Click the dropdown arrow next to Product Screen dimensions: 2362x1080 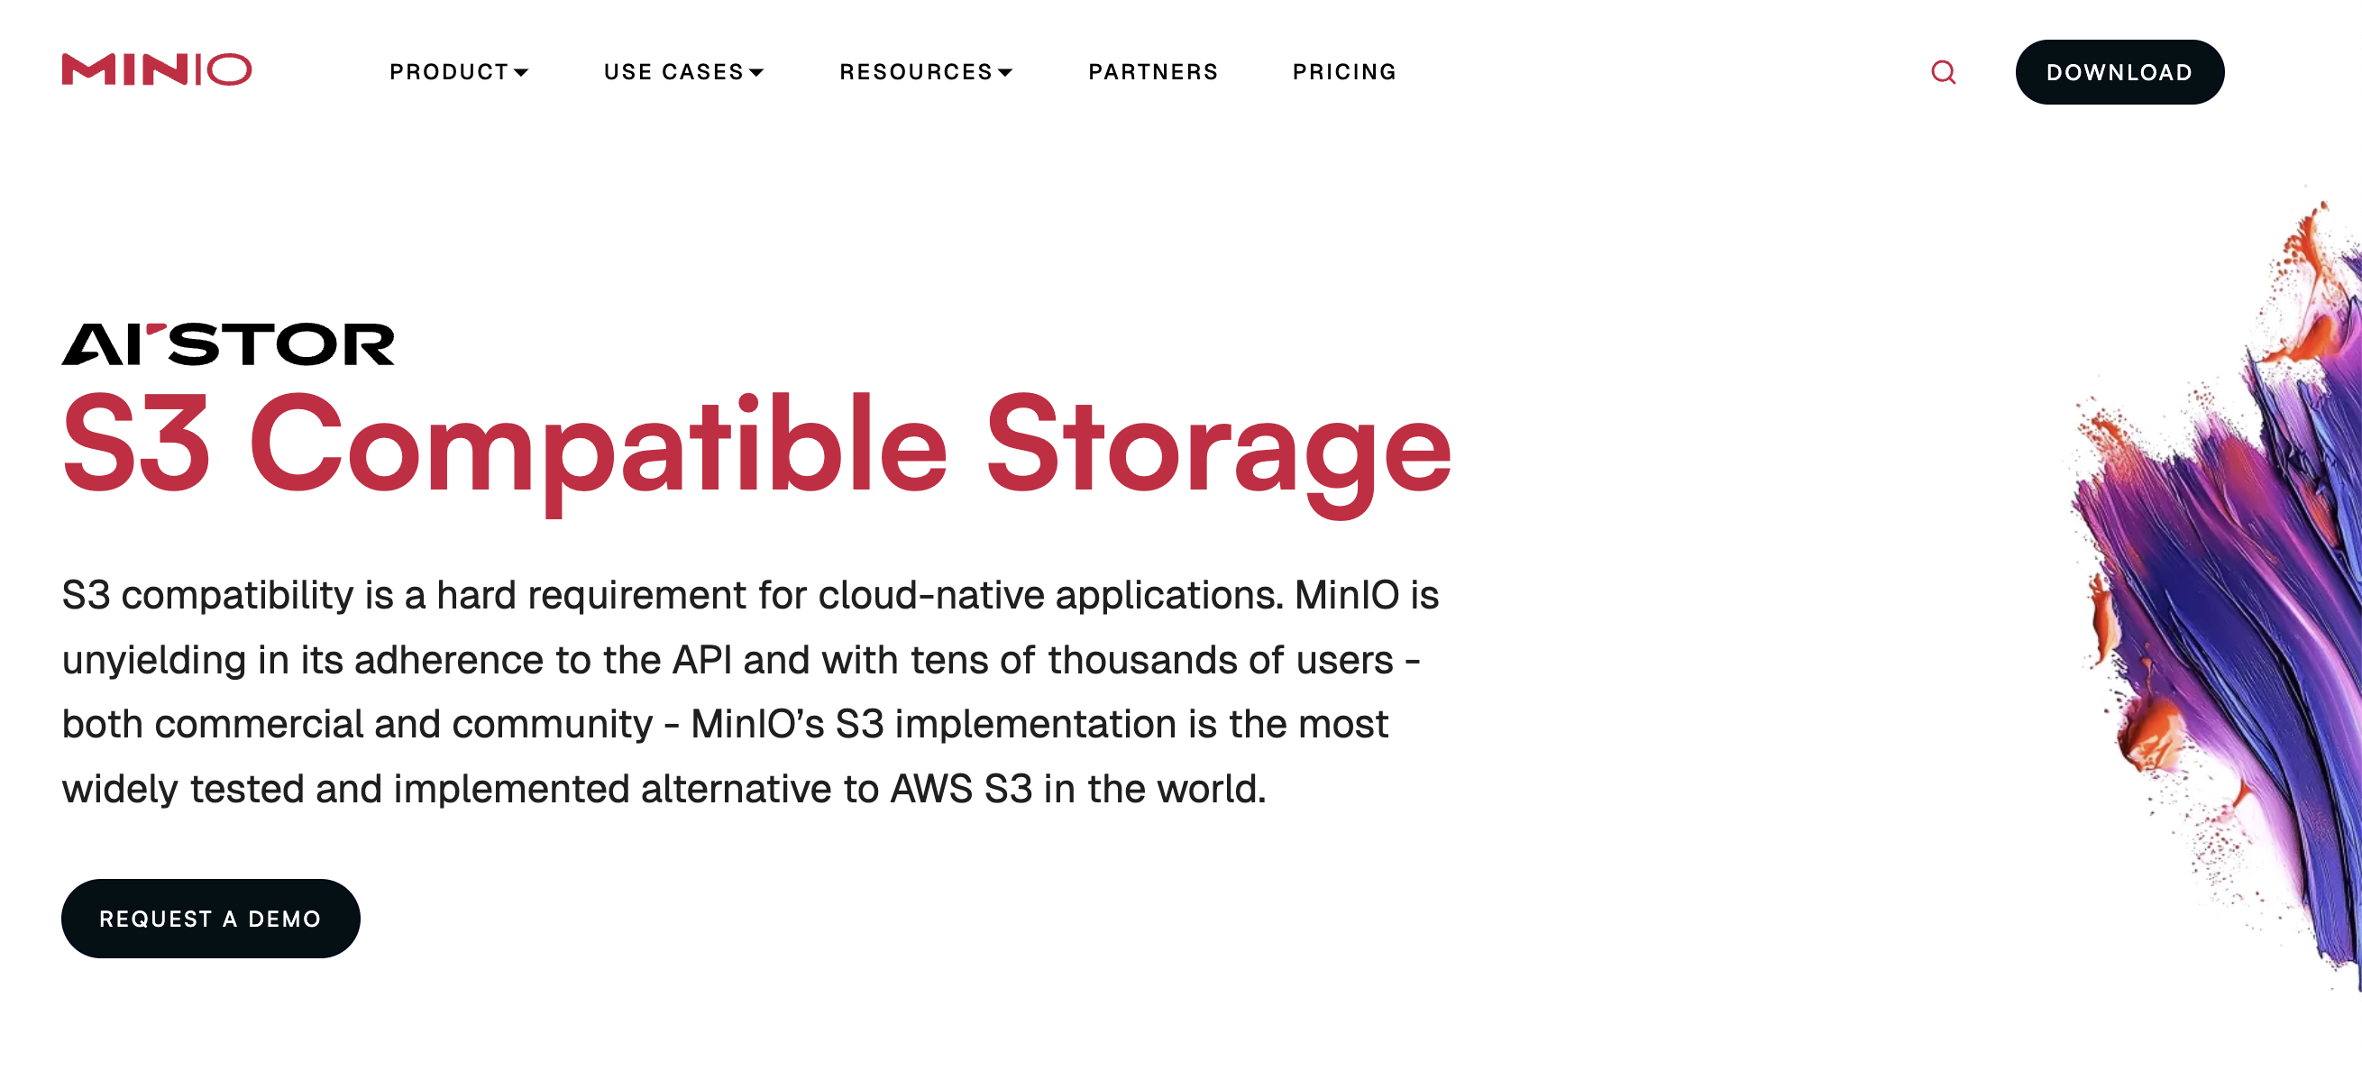click(521, 72)
